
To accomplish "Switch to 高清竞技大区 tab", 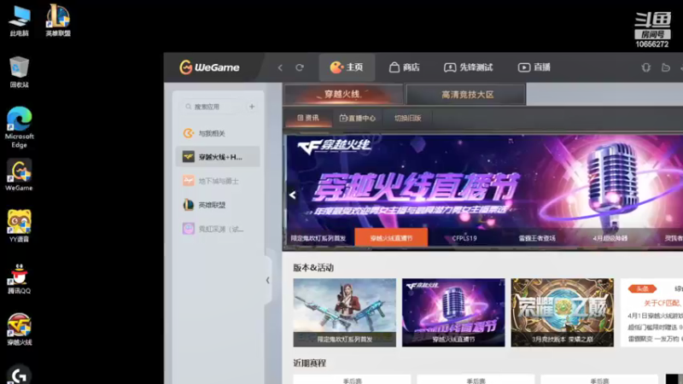I will tap(465, 95).
